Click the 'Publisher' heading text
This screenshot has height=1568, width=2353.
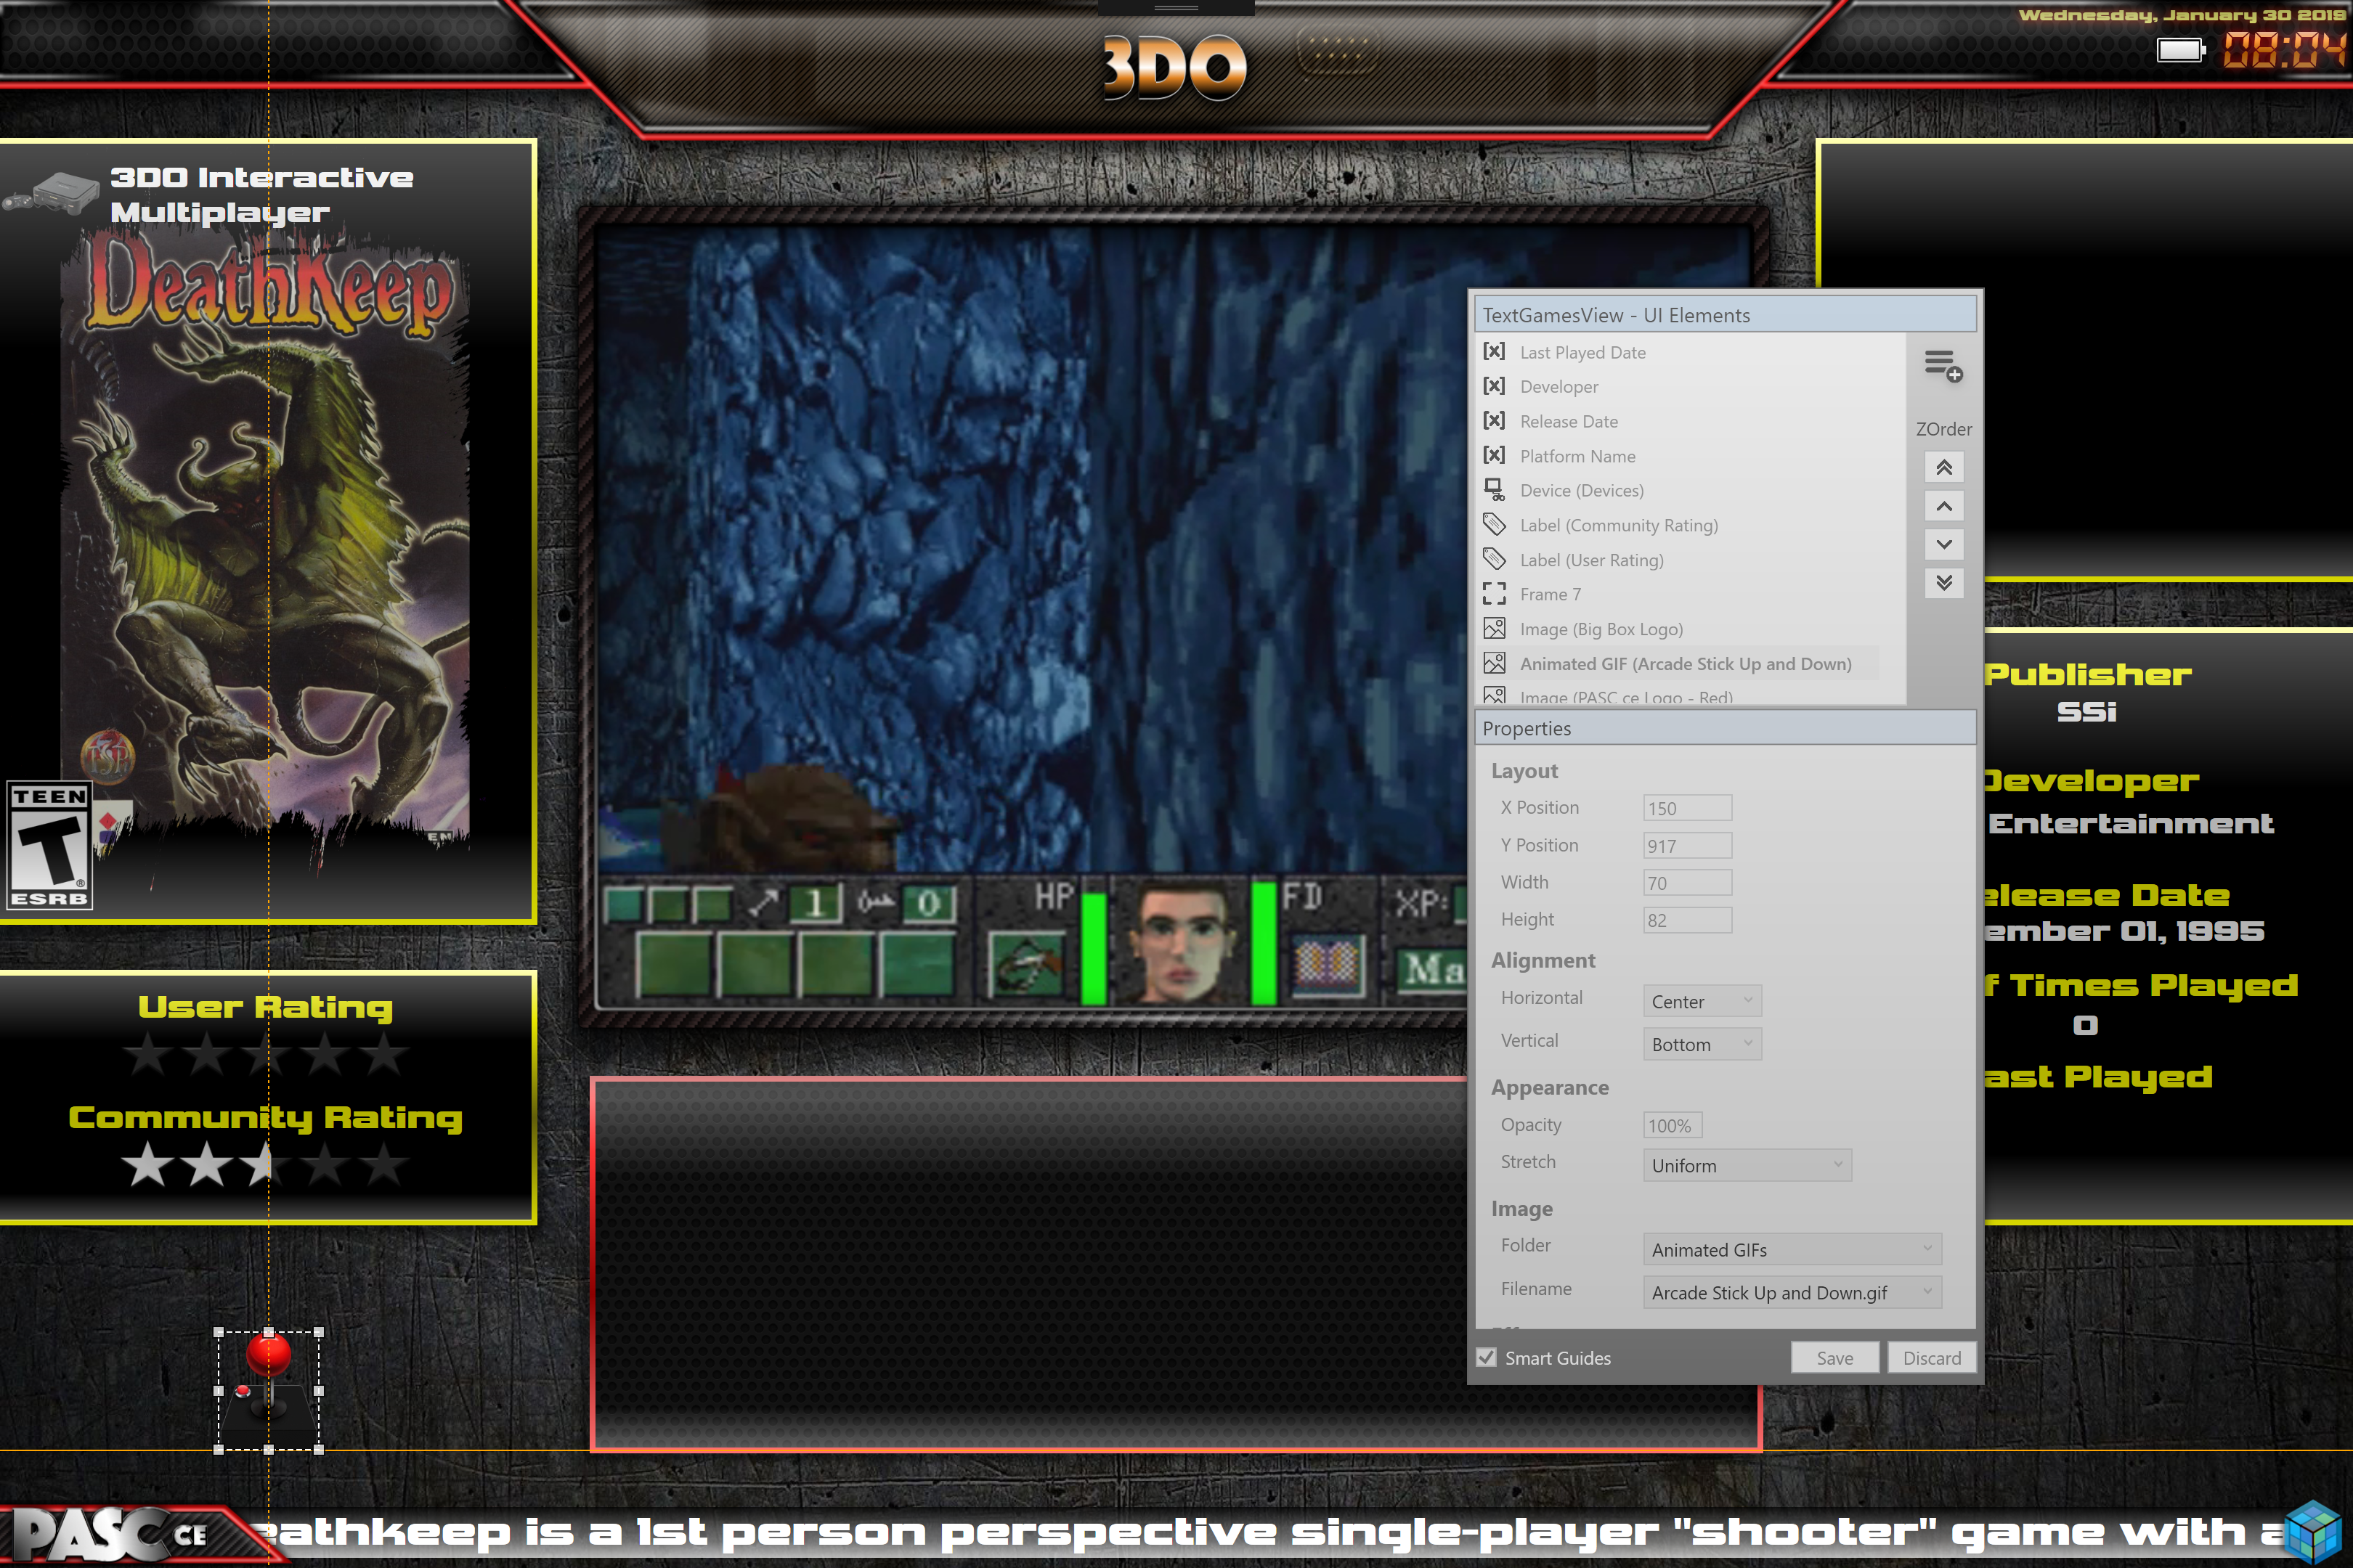pyautogui.click(x=2089, y=675)
